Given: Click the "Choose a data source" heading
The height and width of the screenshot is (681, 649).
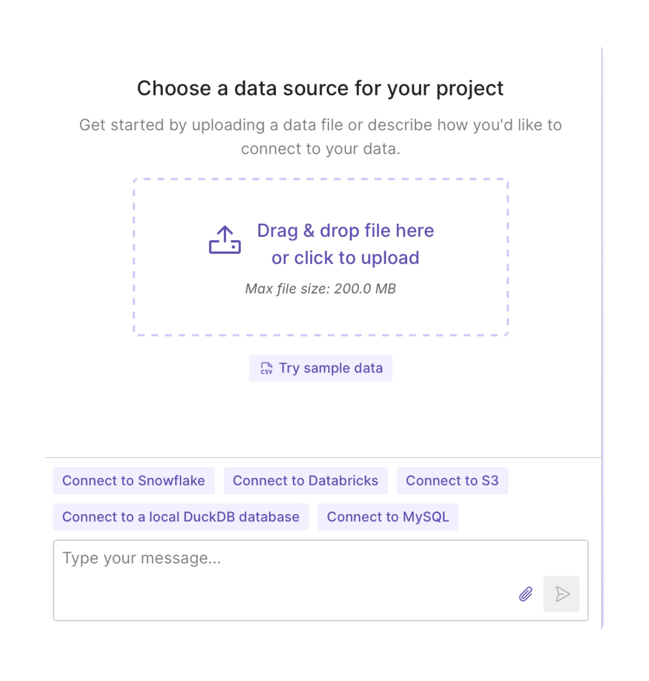Looking at the screenshot, I should click(320, 88).
